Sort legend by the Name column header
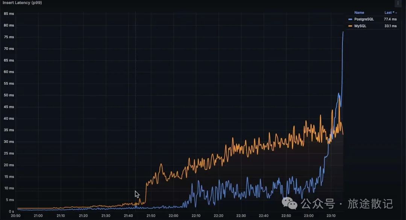406x220 pixels. pyautogui.click(x=359, y=12)
